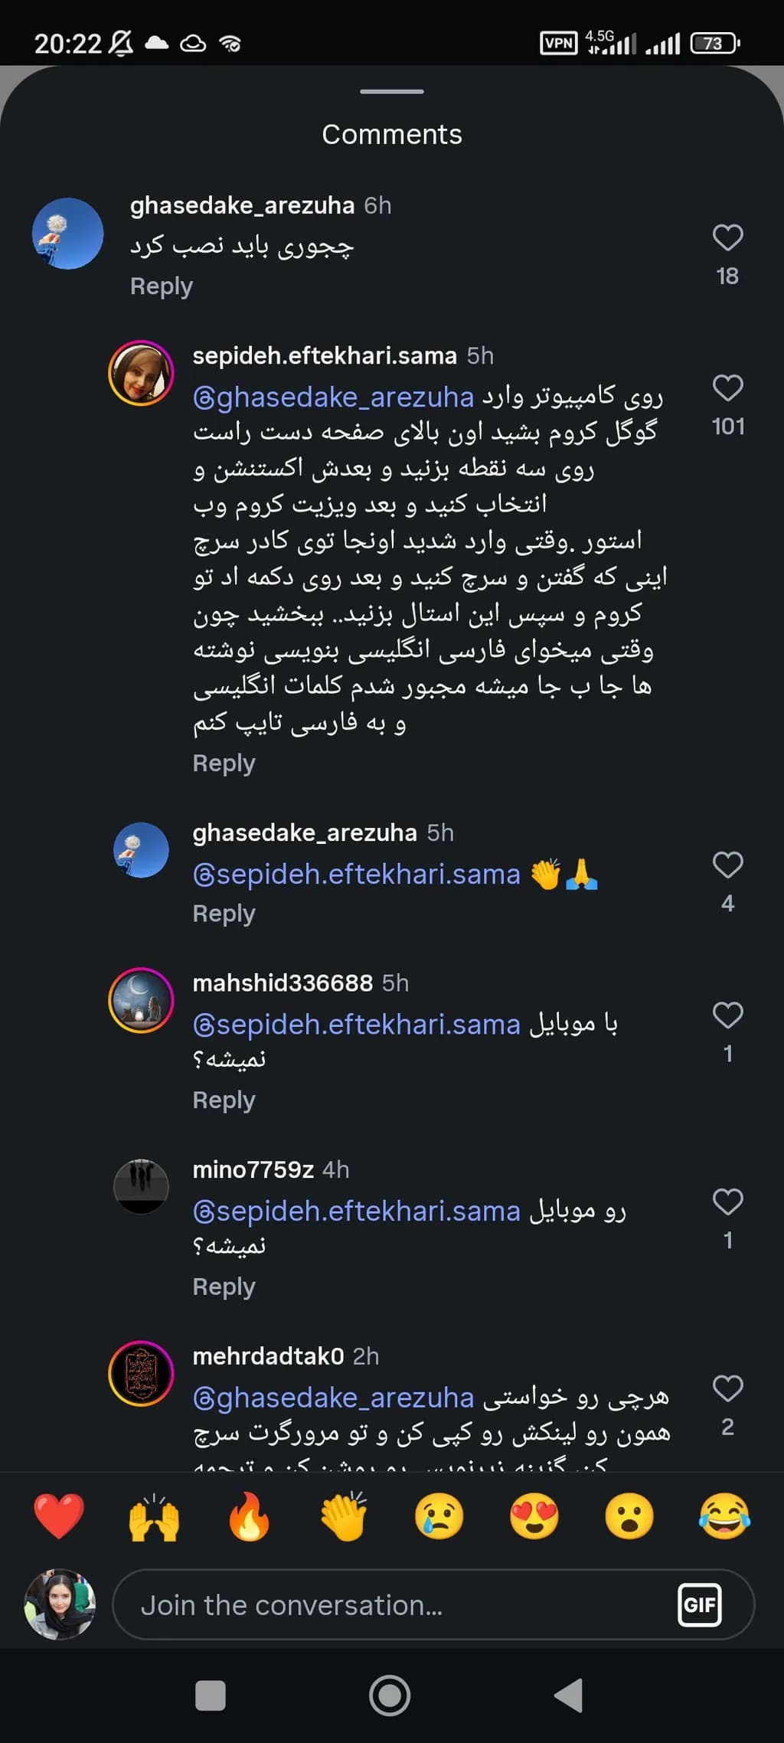784x1743 pixels.
Task: Like sepideh.eftekhari.sama's comment with 101 likes
Action: pyautogui.click(x=727, y=388)
